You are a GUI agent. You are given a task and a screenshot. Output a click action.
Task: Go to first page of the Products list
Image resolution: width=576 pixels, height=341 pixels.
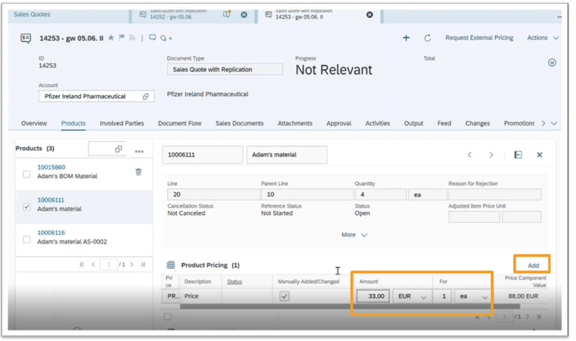pos(82,264)
